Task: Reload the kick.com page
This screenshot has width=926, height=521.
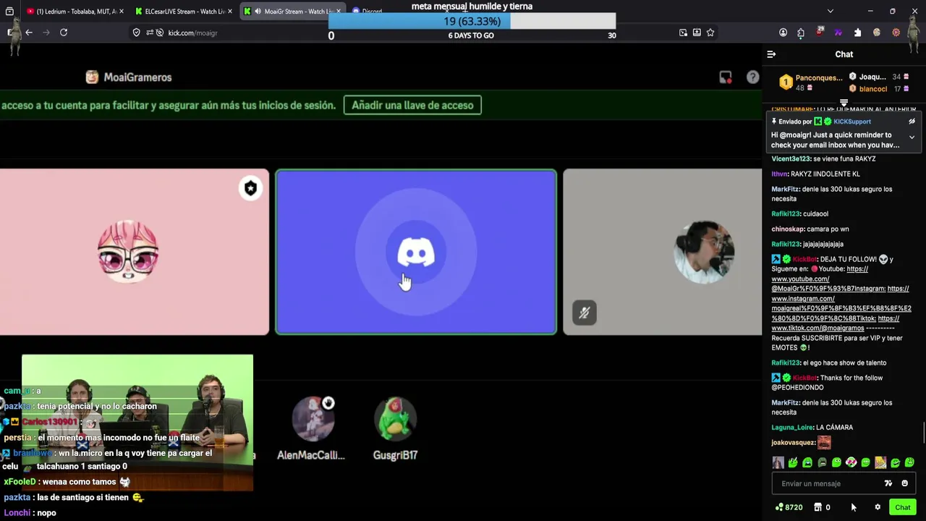Action: [x=64, y=33]
